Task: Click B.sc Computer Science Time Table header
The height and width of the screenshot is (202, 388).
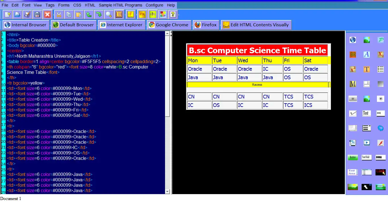Action: click(257, 50)
